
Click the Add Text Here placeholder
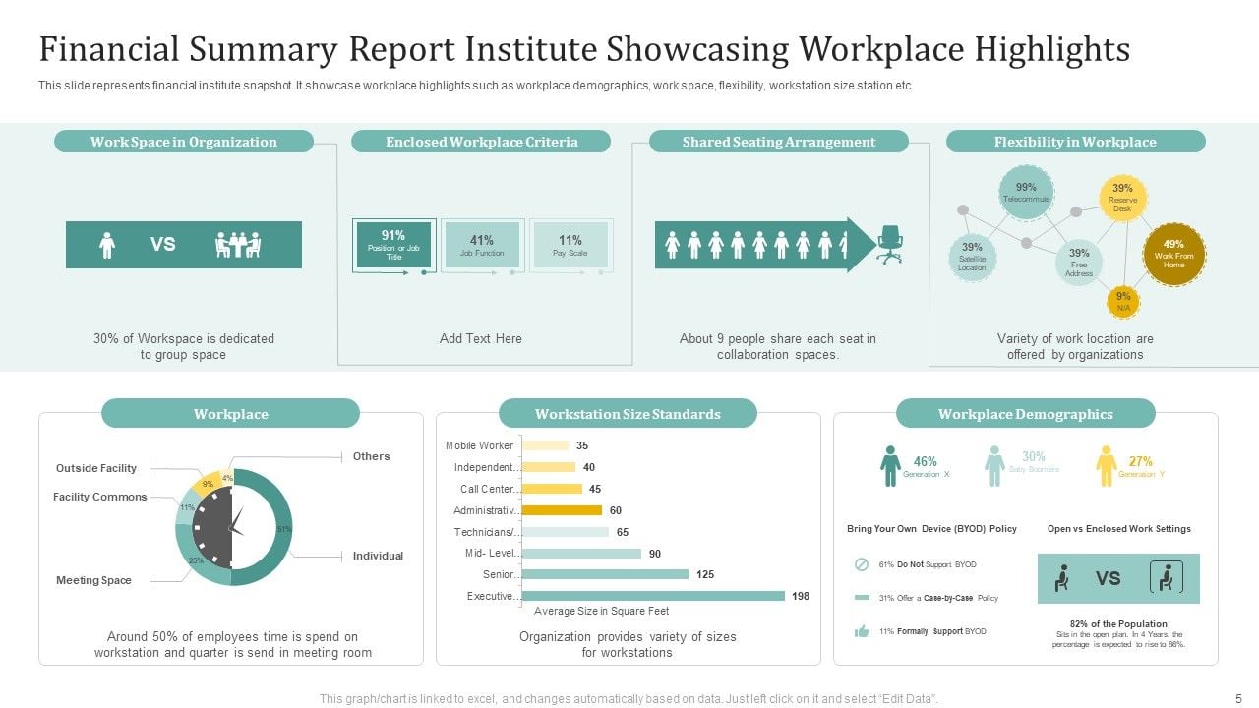(x=481, y=338)
